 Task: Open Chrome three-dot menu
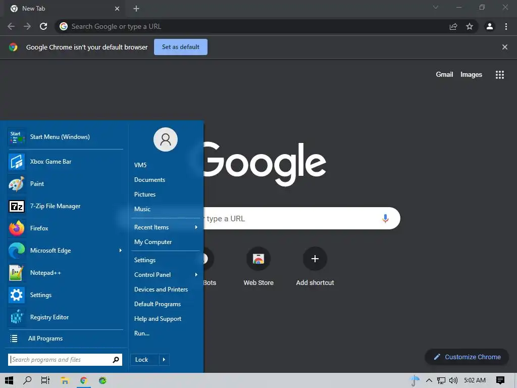click(x=506, y=26)
